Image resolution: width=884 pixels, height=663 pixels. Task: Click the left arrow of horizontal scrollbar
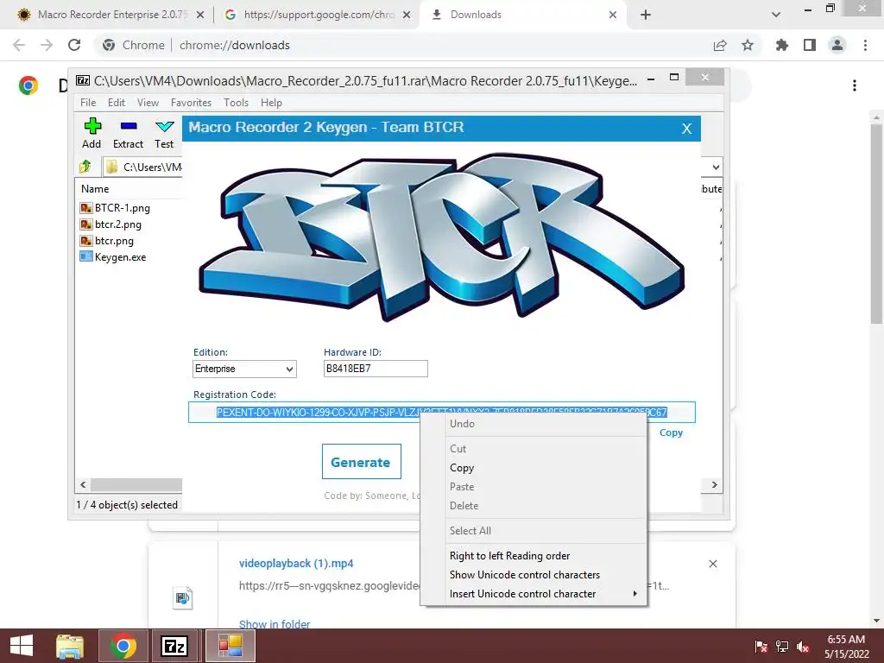[83, 485]
